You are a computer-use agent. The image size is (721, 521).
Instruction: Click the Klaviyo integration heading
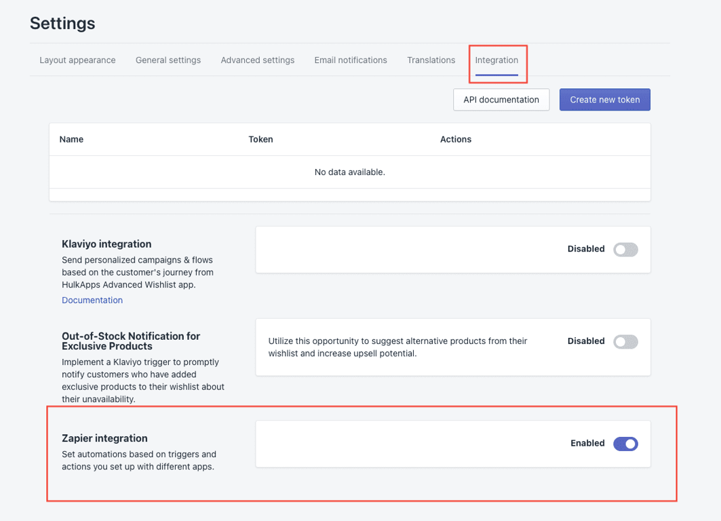(106, 244)
